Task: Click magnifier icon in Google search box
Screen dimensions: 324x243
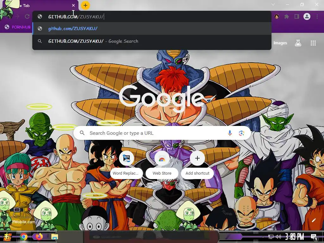Action: click(x=82, y=133)
